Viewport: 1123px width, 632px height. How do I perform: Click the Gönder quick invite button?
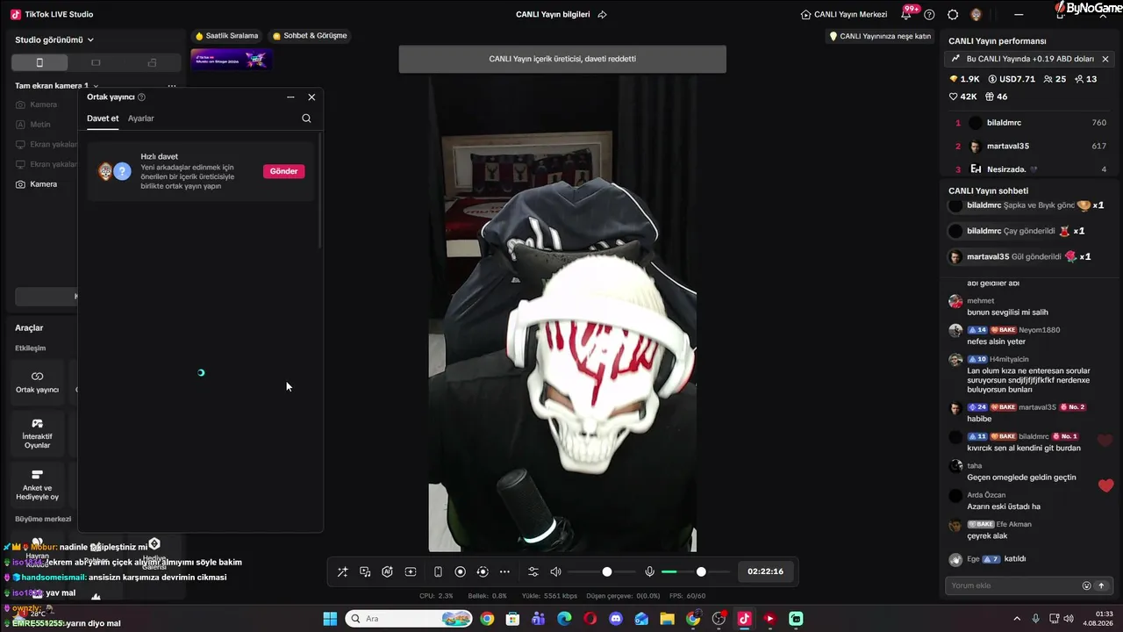[283, 171]
